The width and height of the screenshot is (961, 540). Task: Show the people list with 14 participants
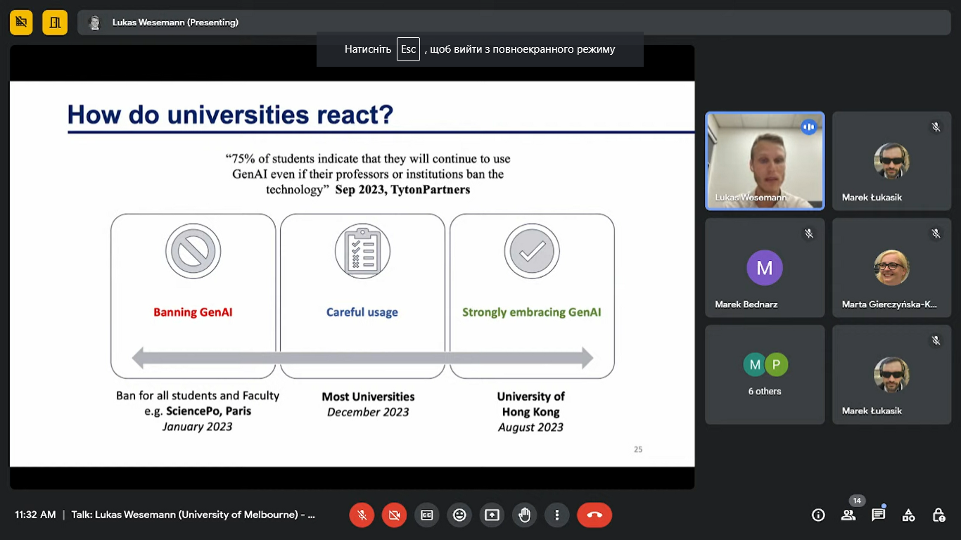coord(848,515)
